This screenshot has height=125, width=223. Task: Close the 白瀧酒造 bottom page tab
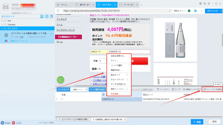(x=125, y=120)
